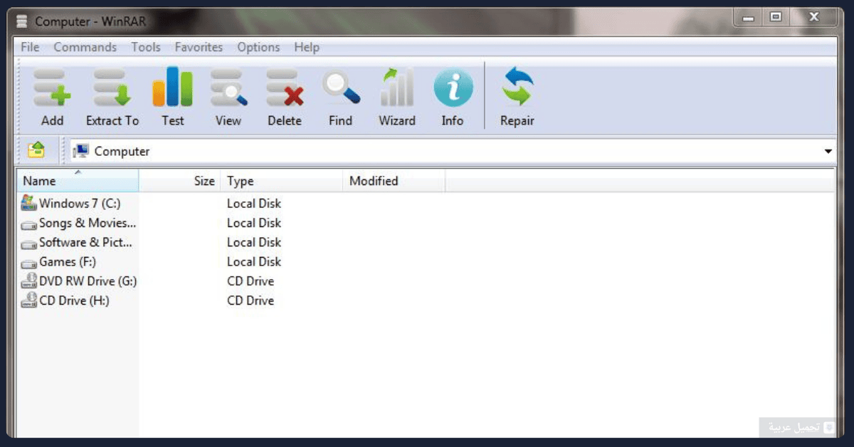The image size is (854, 447).
Task: Select the Windows 7 (C:) drive icon
Action: coord(28,203)
